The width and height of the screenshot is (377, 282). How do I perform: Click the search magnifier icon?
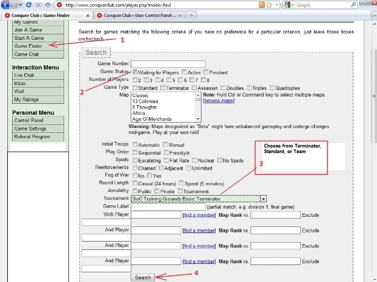353,5
